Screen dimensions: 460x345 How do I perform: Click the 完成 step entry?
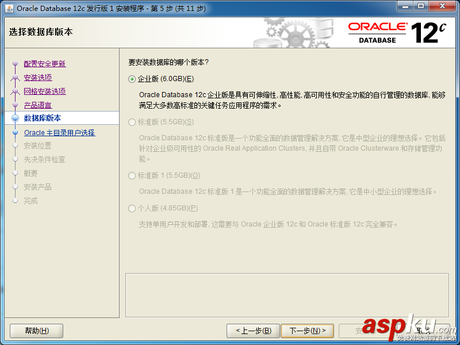[31, 201]
